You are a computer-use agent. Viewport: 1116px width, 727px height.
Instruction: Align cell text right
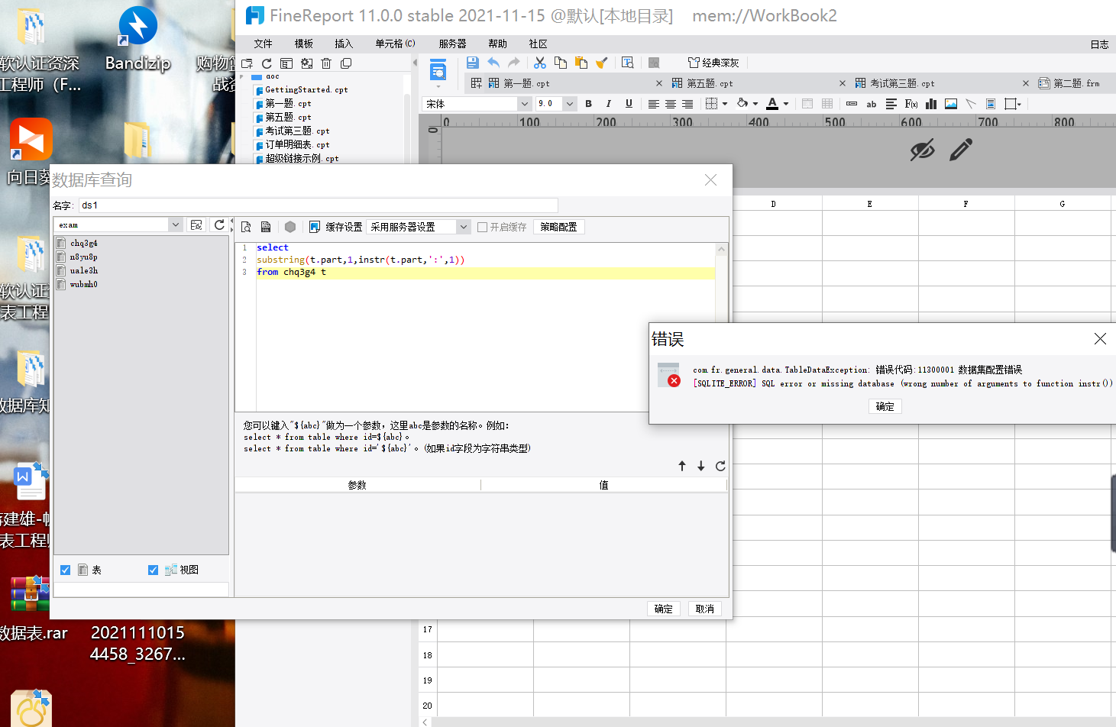687,104
